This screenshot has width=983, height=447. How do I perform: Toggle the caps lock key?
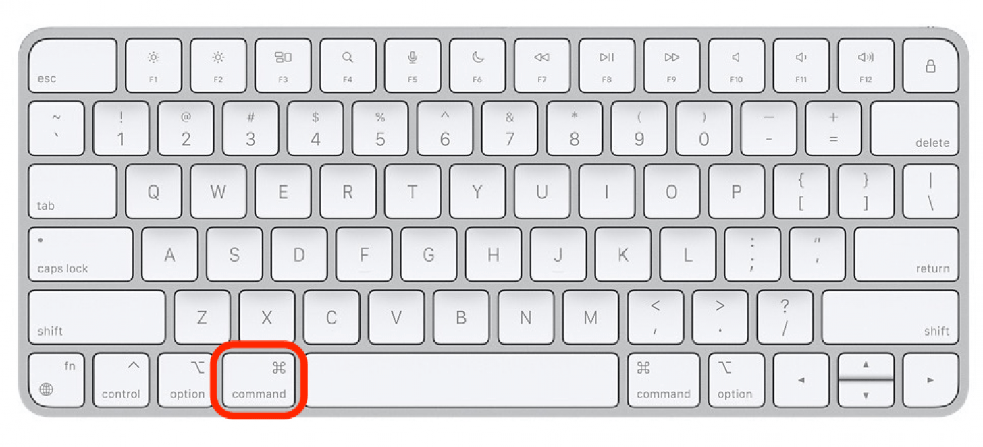(x=80, y=254)
